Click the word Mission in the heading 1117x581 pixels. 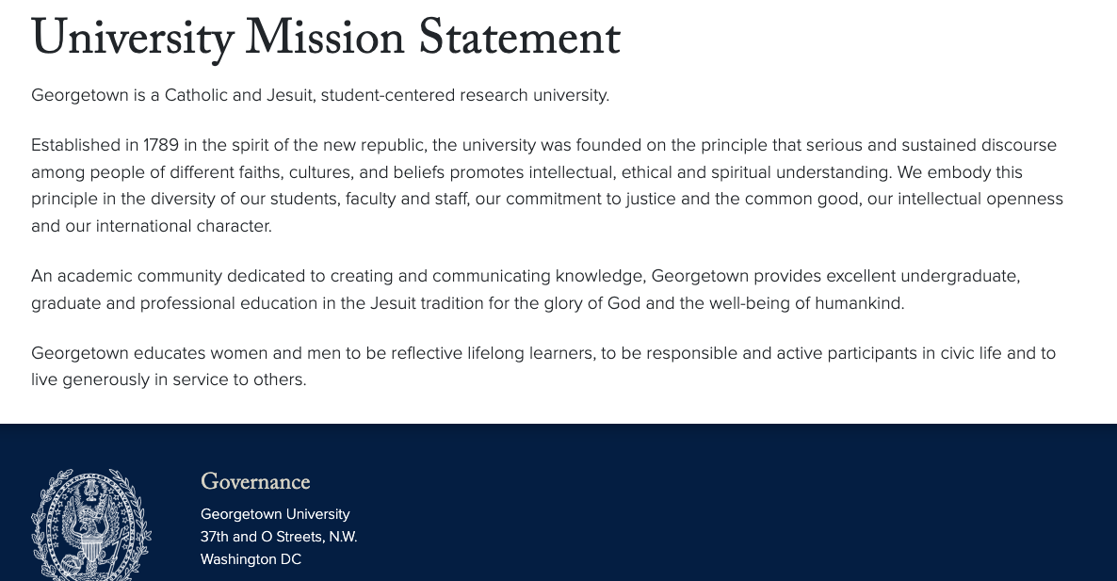325,38
